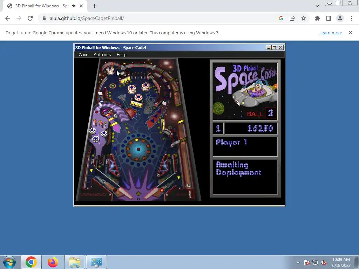
Task: Maximize the inner Pinball game window
Action: pyautogui.click(x=274, y=48)
